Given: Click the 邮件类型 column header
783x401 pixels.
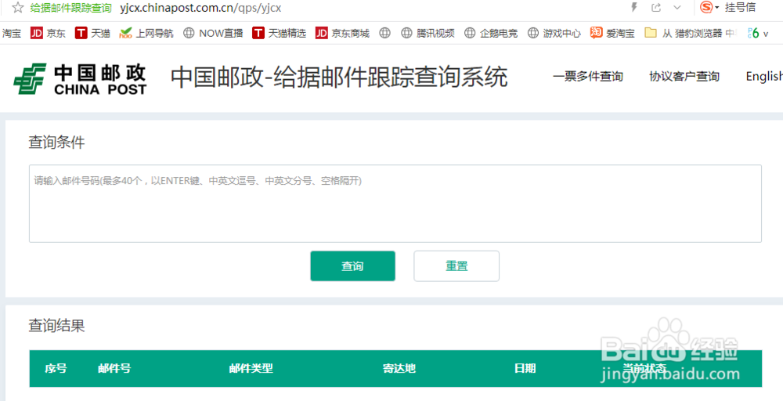Looking at the screenshot, I should pyautogui.click(x=251, y=369).
